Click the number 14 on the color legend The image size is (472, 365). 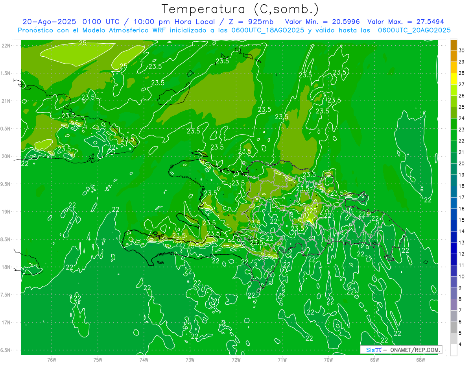click(x=462, y=231)
